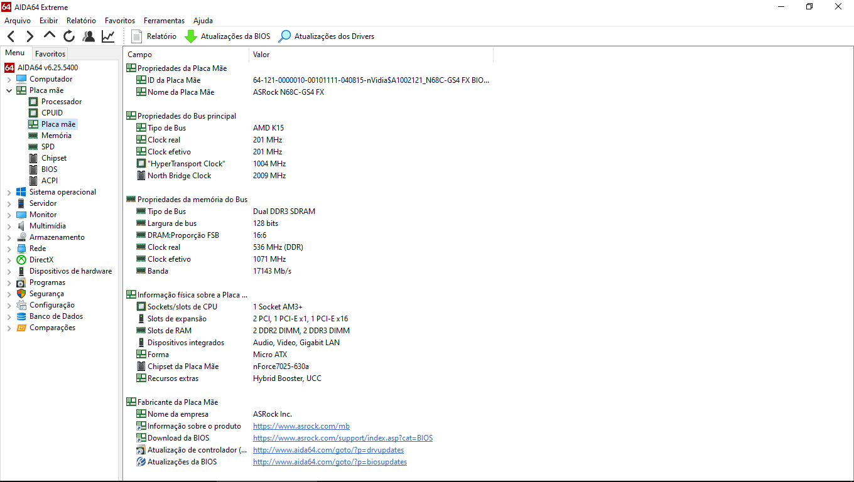Open the asrock.com/mb product link
This screenshot has height=482, width=854.
tap(301, 426)
